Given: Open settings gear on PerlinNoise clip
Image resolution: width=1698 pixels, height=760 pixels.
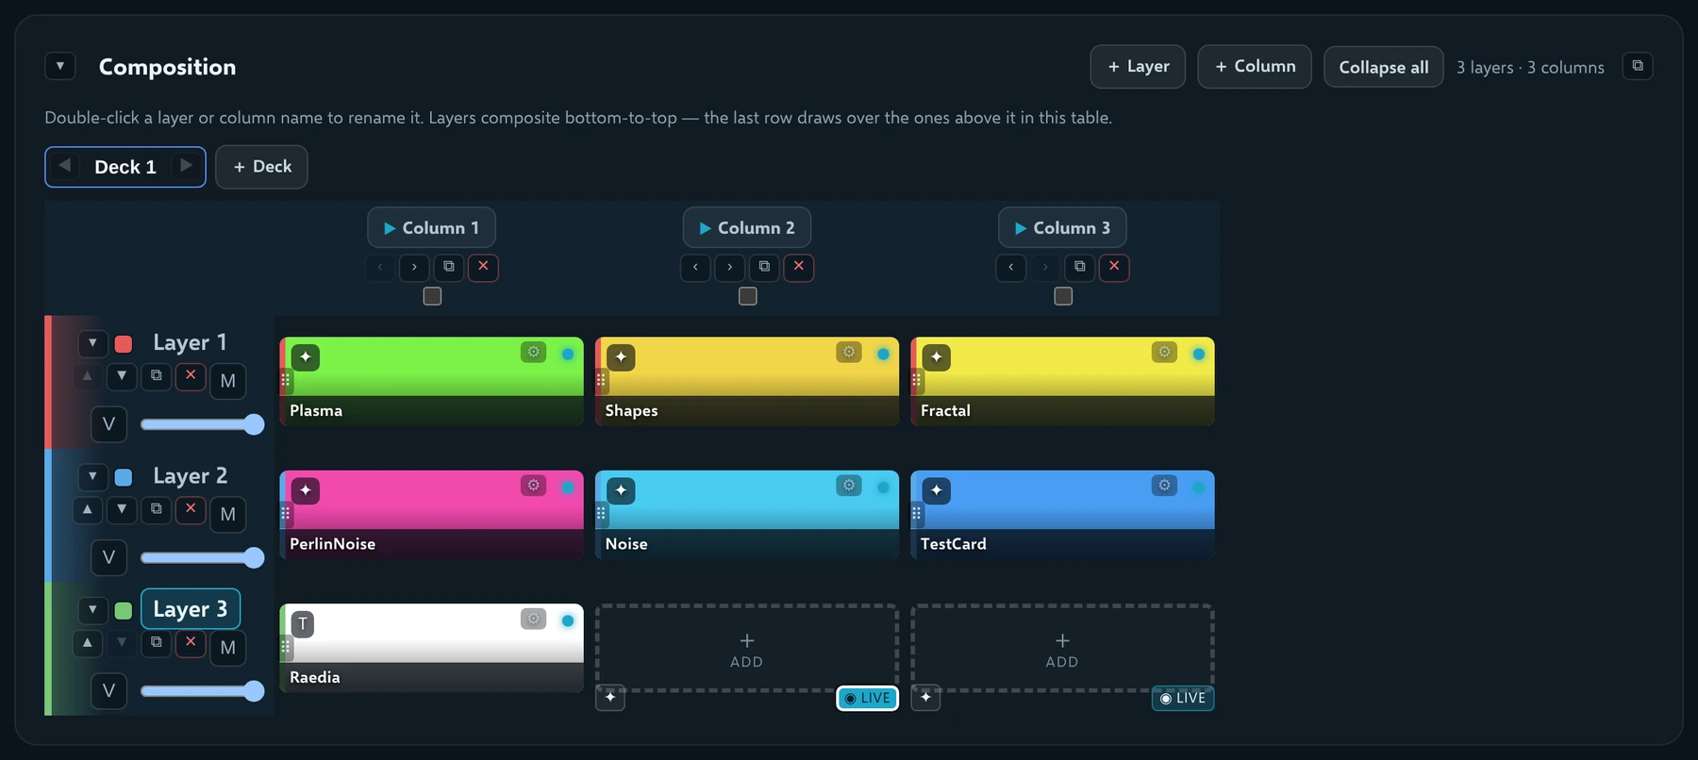Looking at the screenshot, I should (534, 485).
